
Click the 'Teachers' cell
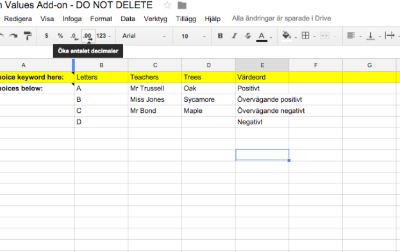coord(155,77)
